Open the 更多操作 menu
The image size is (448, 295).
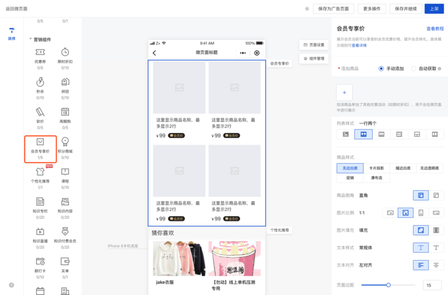point(373,9)
